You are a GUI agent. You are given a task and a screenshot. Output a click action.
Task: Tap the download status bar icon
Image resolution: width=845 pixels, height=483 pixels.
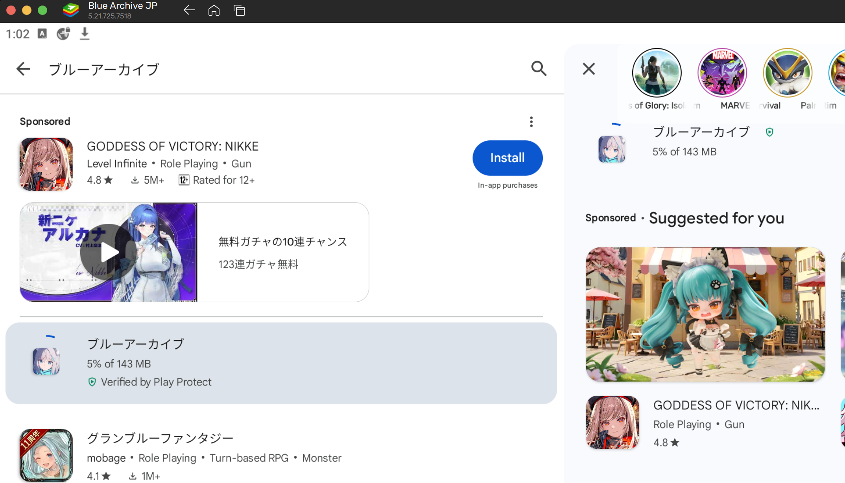pyautogui.click(x=85, y=34)
